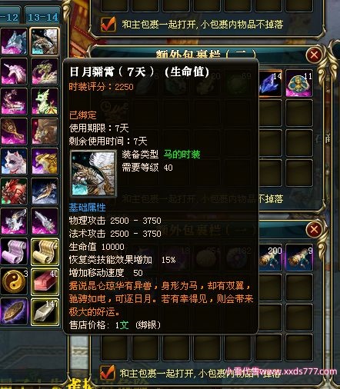
Task: Click the purple scroll item
Action: [x=14, y=251]
